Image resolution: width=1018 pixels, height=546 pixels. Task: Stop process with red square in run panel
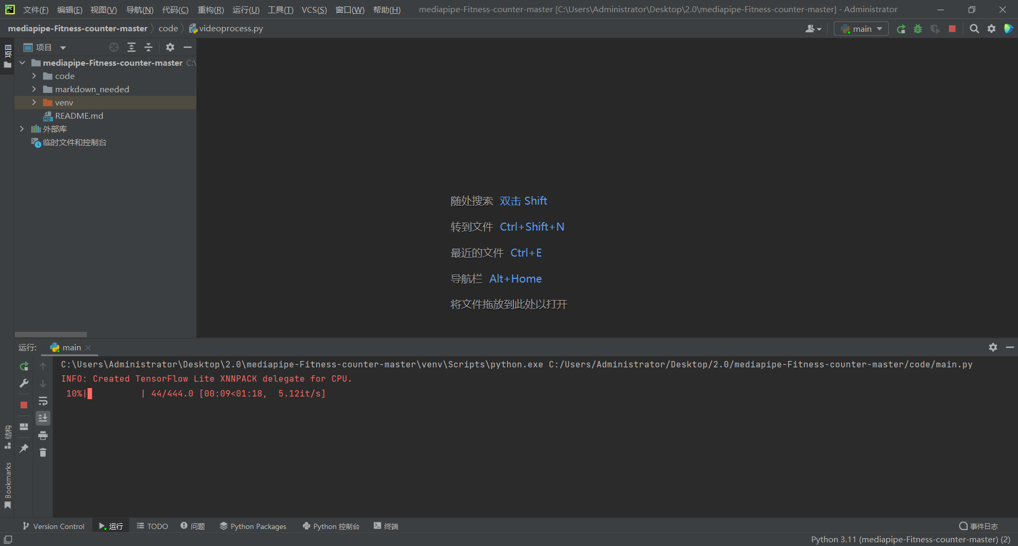click(x=24, y=405)
